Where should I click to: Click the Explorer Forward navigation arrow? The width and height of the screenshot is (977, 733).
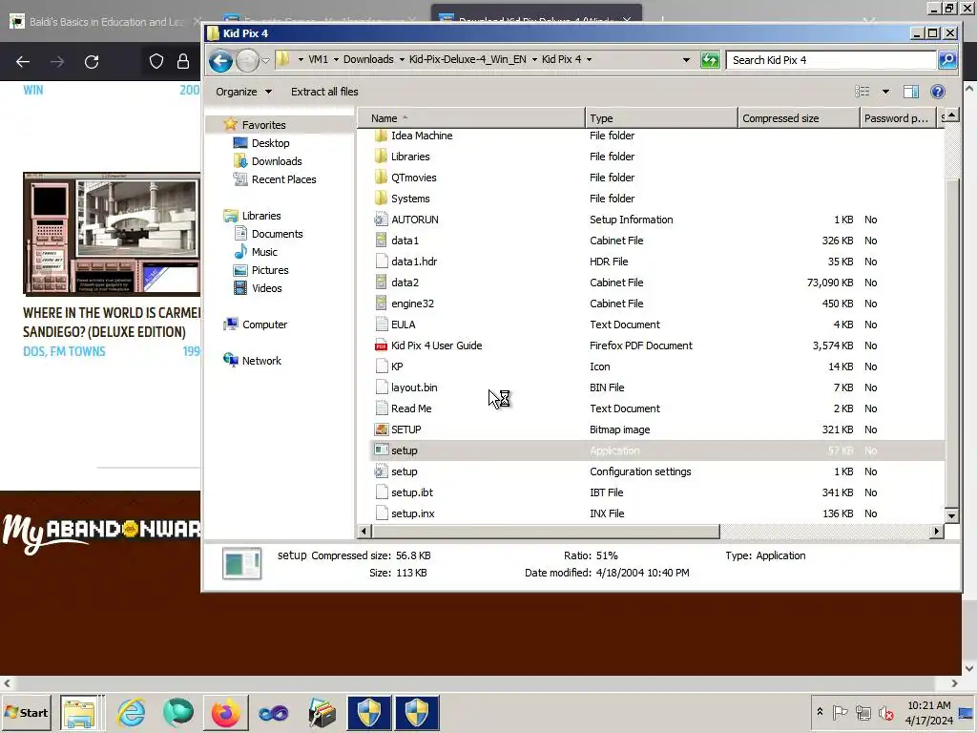point(247,60)
